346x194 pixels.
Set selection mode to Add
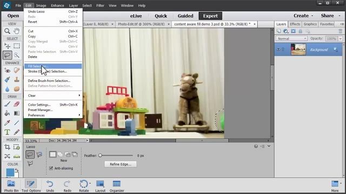coord(60,155)
